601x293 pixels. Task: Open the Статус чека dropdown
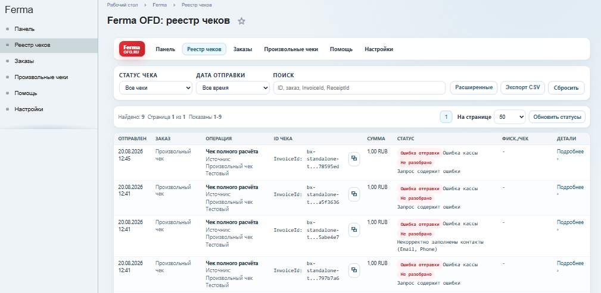[155, 87]
